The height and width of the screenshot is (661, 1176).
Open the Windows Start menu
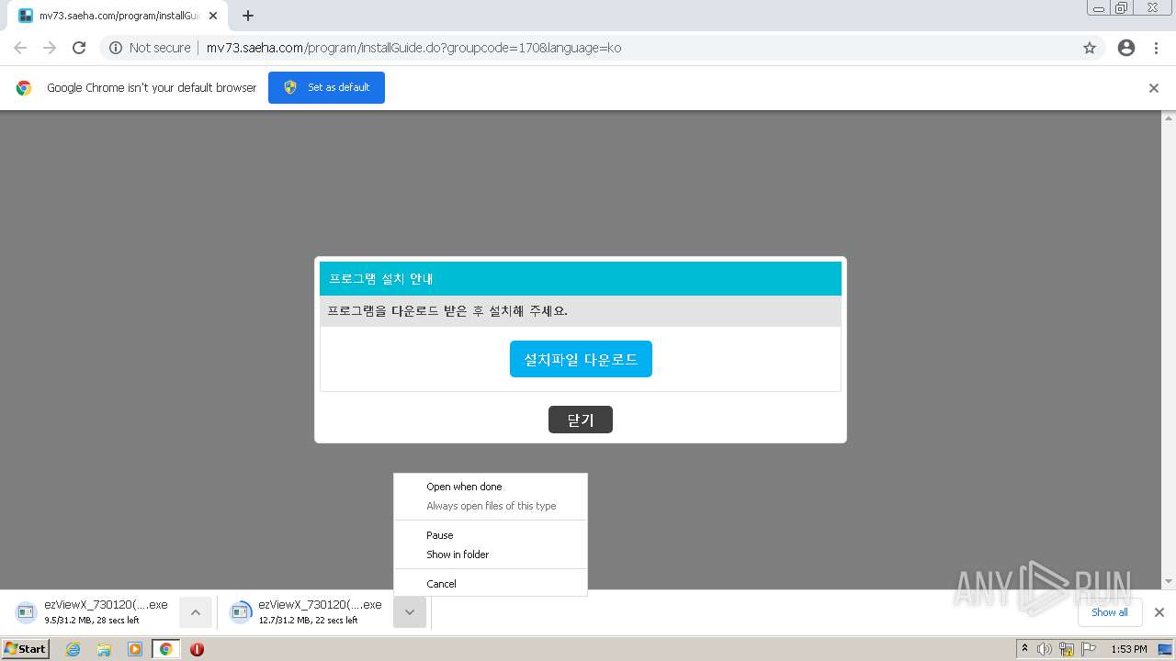click(x=26, y=649)
